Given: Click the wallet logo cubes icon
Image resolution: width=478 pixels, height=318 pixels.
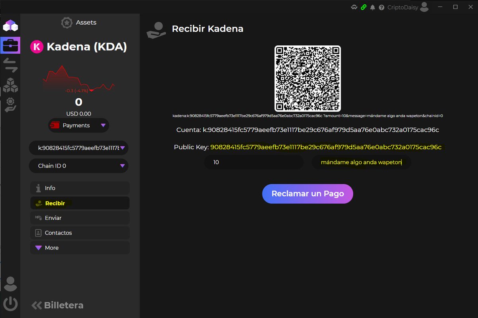Looking at the screenshot, I should coord(10,26).
